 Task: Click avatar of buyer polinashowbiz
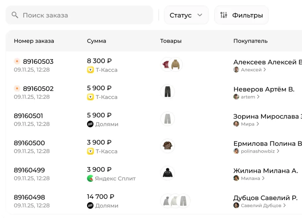[x=236, y=151]
